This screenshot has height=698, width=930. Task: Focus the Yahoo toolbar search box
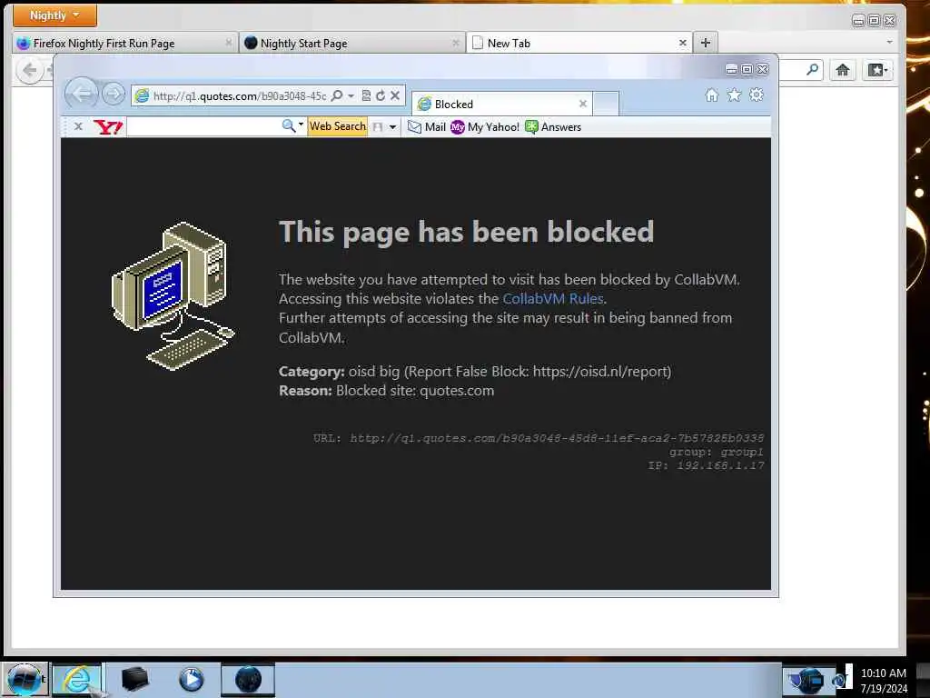203,126
